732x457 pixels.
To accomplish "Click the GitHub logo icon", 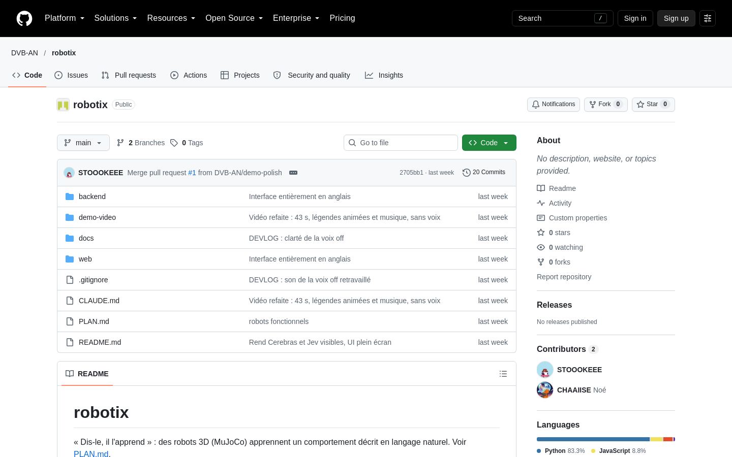I will click(x=24, y=18).
